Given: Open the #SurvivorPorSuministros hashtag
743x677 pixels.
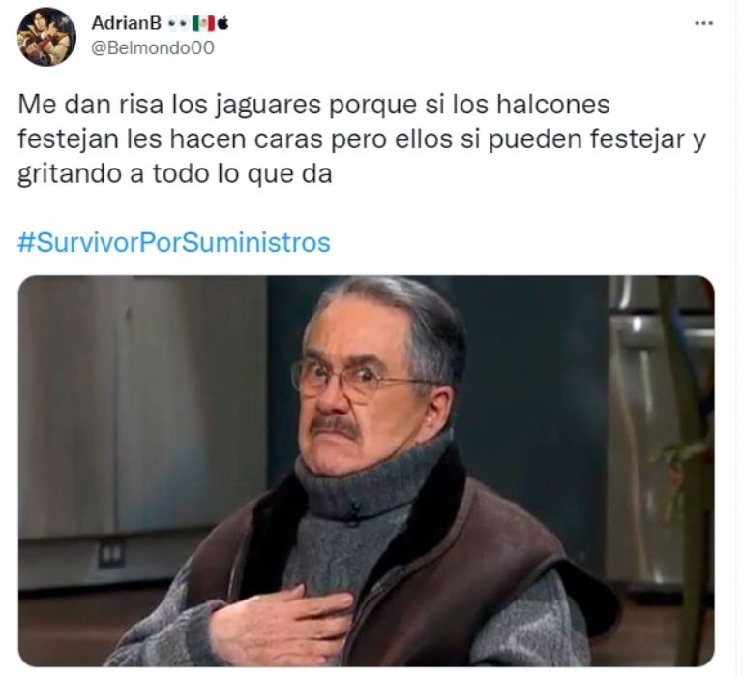Looking at the screenshot, I should point(174,242).
